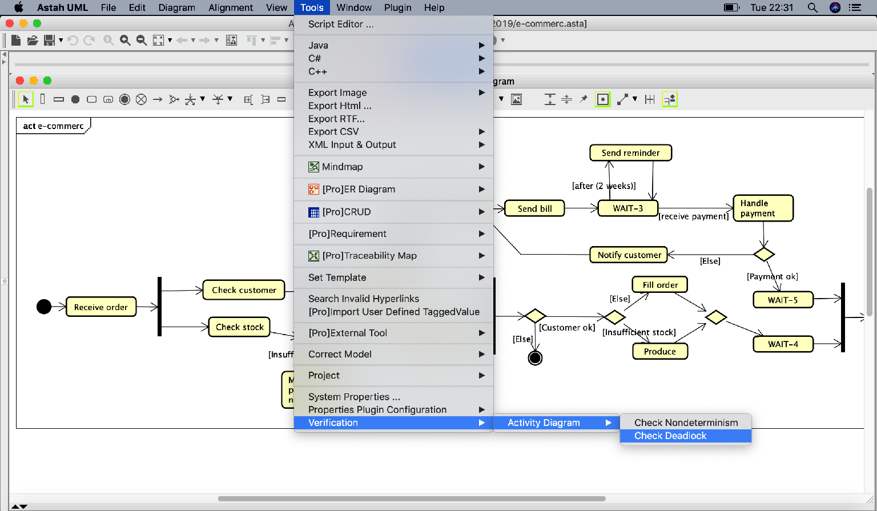Screen dimensions: 877x511
Task: Choose System Properties menu entry
Action: (x=393, y=397)
